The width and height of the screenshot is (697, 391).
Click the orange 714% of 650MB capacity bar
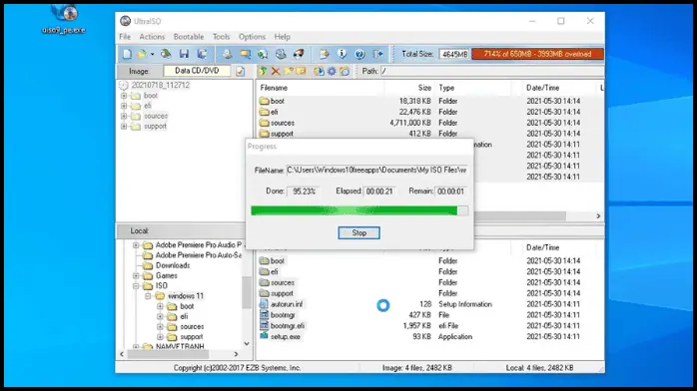537,54
